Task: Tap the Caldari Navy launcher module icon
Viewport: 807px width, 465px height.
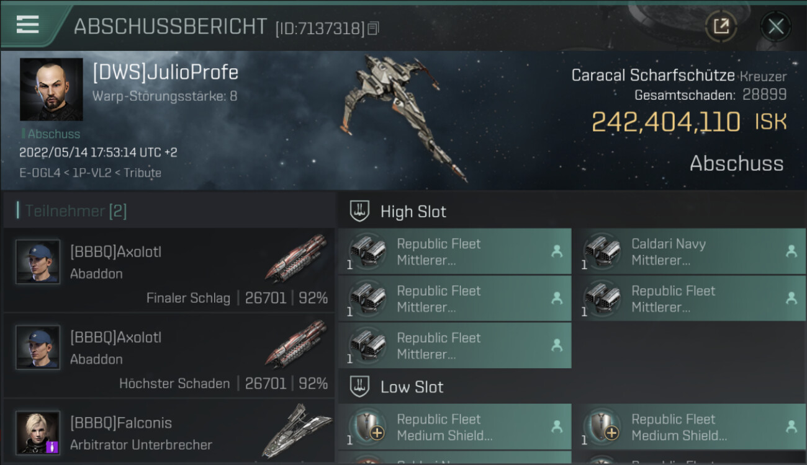Action: [602, 250]
